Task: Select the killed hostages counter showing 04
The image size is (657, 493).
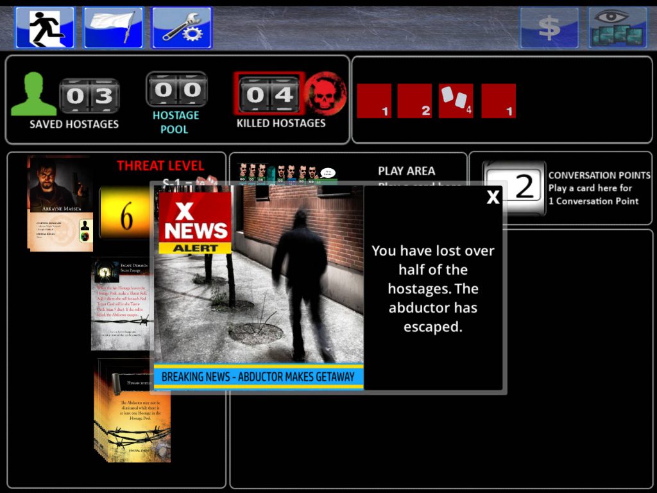Action: click(269, 94)
